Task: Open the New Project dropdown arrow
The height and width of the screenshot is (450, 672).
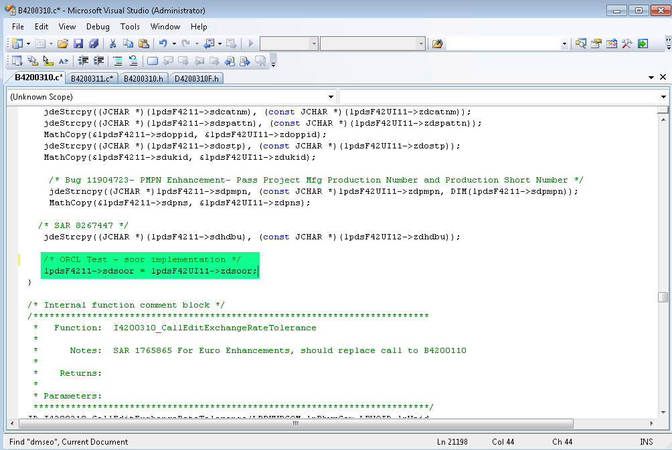Action: 28,43
